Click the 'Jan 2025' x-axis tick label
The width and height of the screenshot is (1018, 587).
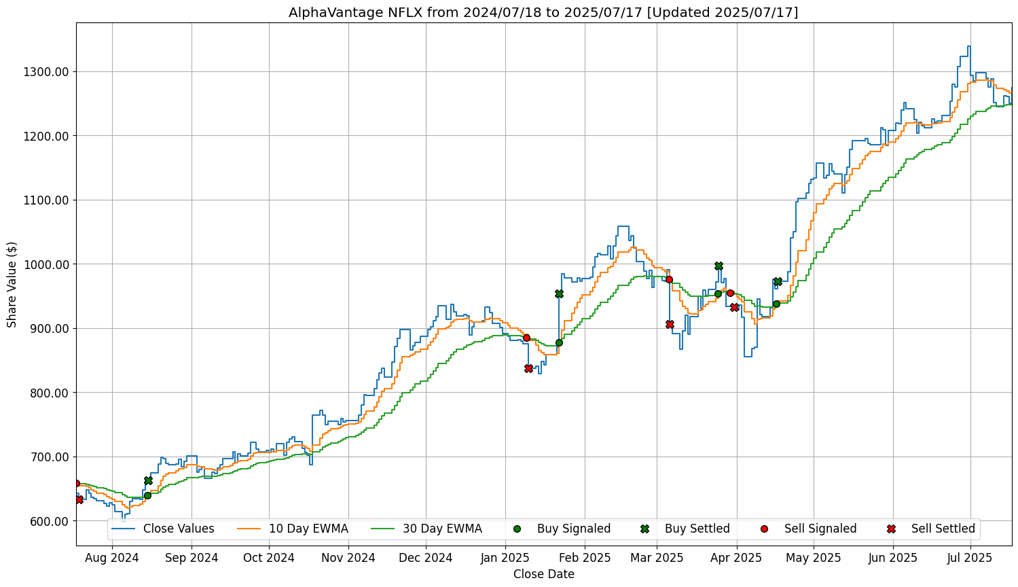505,558
